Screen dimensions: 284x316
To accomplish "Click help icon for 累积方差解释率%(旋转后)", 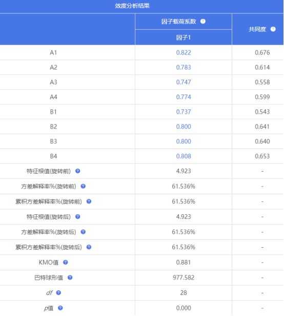I will pos(89,247).
